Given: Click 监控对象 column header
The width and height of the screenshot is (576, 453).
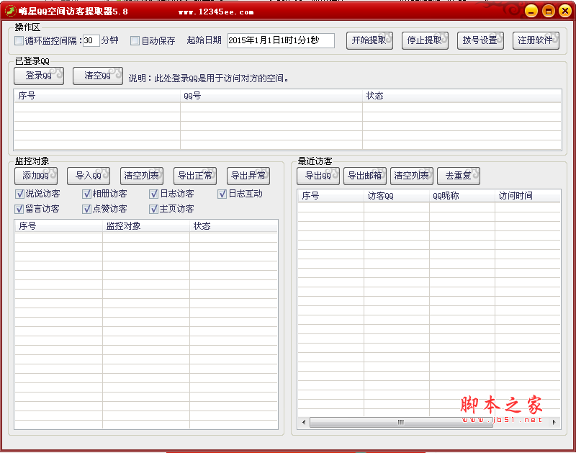Looking at the screenshot, I should [x=146, y=226].
